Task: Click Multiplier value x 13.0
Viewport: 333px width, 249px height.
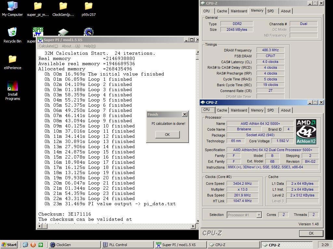Action: coord(242,189)
